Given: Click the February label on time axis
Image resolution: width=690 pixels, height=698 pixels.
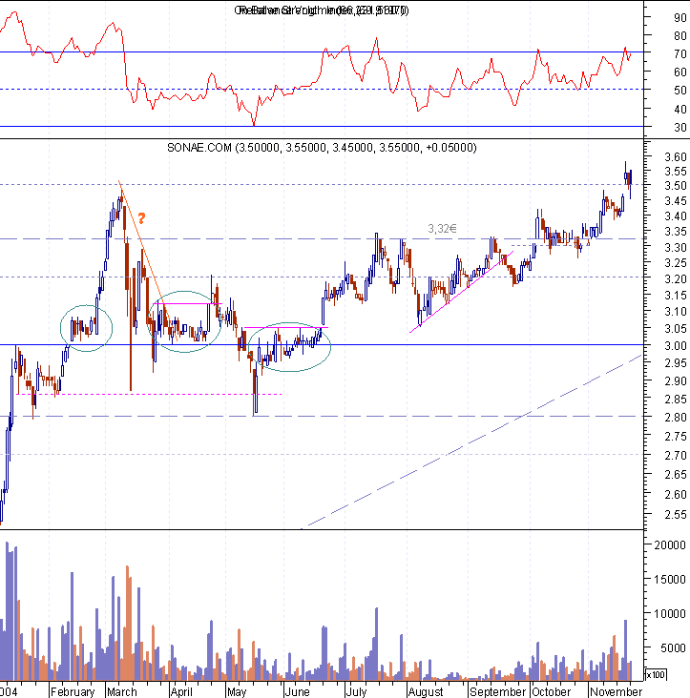Looking at the screenshot, I should 73,691.
